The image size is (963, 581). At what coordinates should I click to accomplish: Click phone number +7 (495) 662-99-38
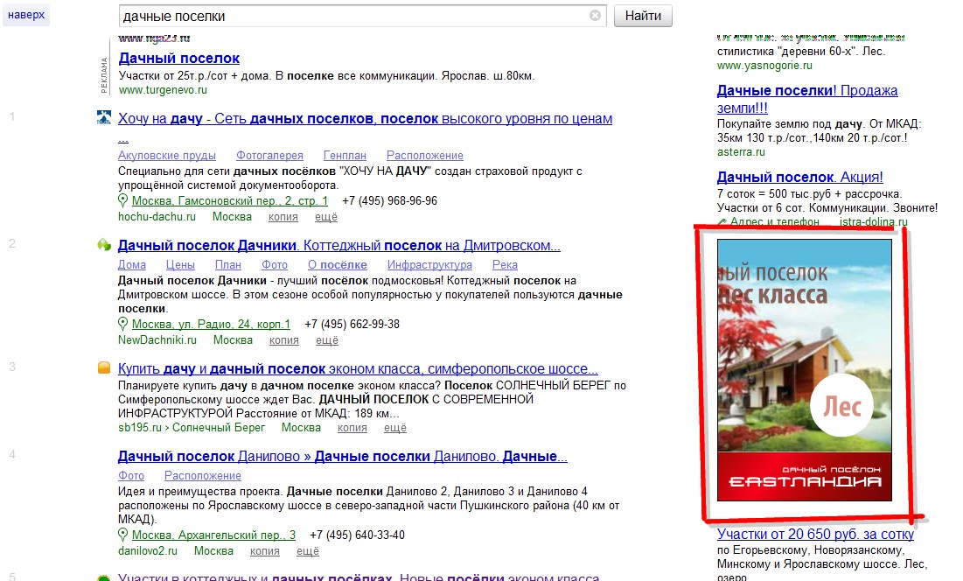[x=352, y=325]
